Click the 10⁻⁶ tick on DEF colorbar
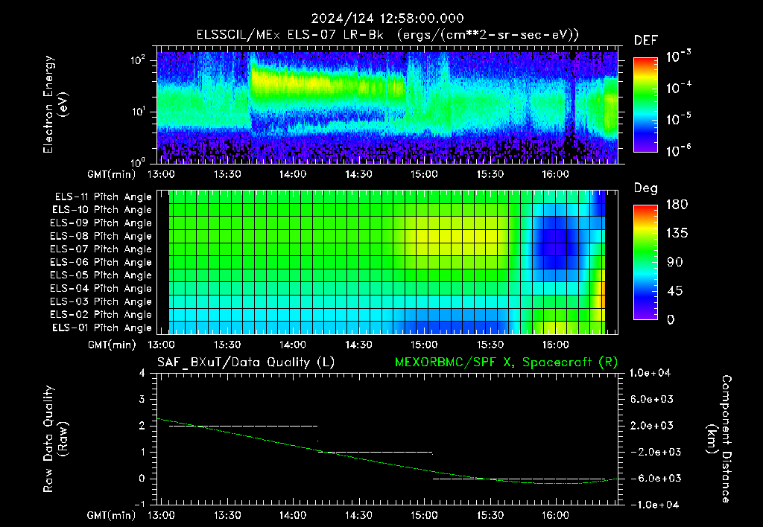763x527 pixels. click(x=678, y=150)
